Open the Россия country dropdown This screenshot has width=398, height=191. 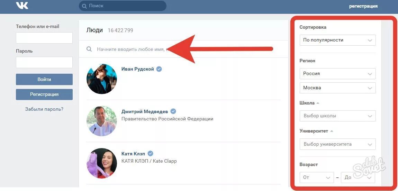337,74
